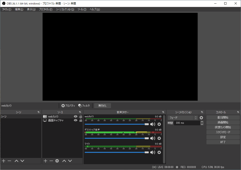Hide the webカメラ source with the eye toggle
The height and width of the screenshot is (170, 241).
click(75, 116)
